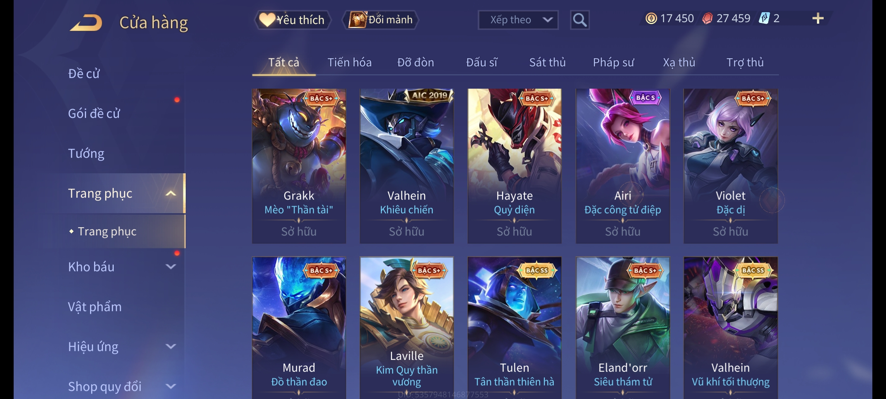Tap the red ruby currency icon
Image resolution: width=886 pixels, height=399 pixels.
[707, 18]
